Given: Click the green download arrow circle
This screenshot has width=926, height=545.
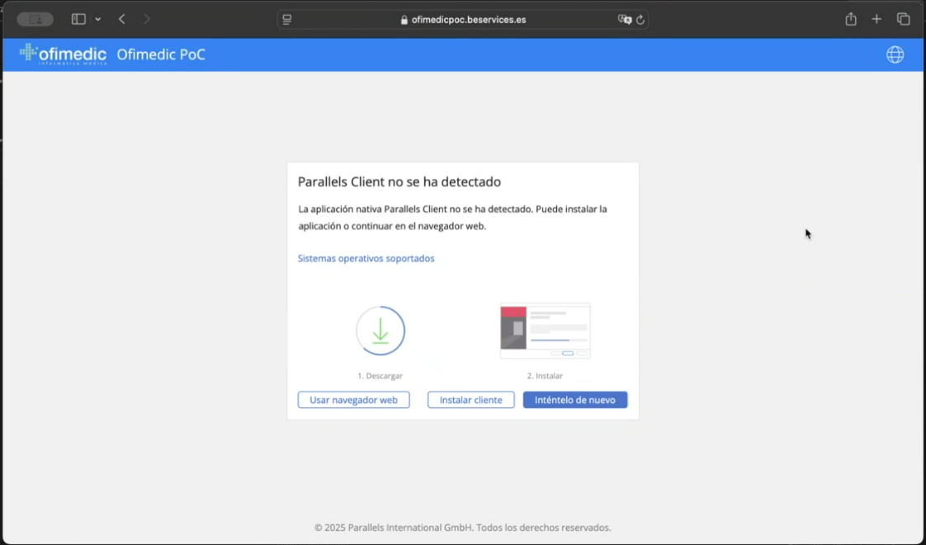Looking at the screenshot, I should click(x=380, y=331).
